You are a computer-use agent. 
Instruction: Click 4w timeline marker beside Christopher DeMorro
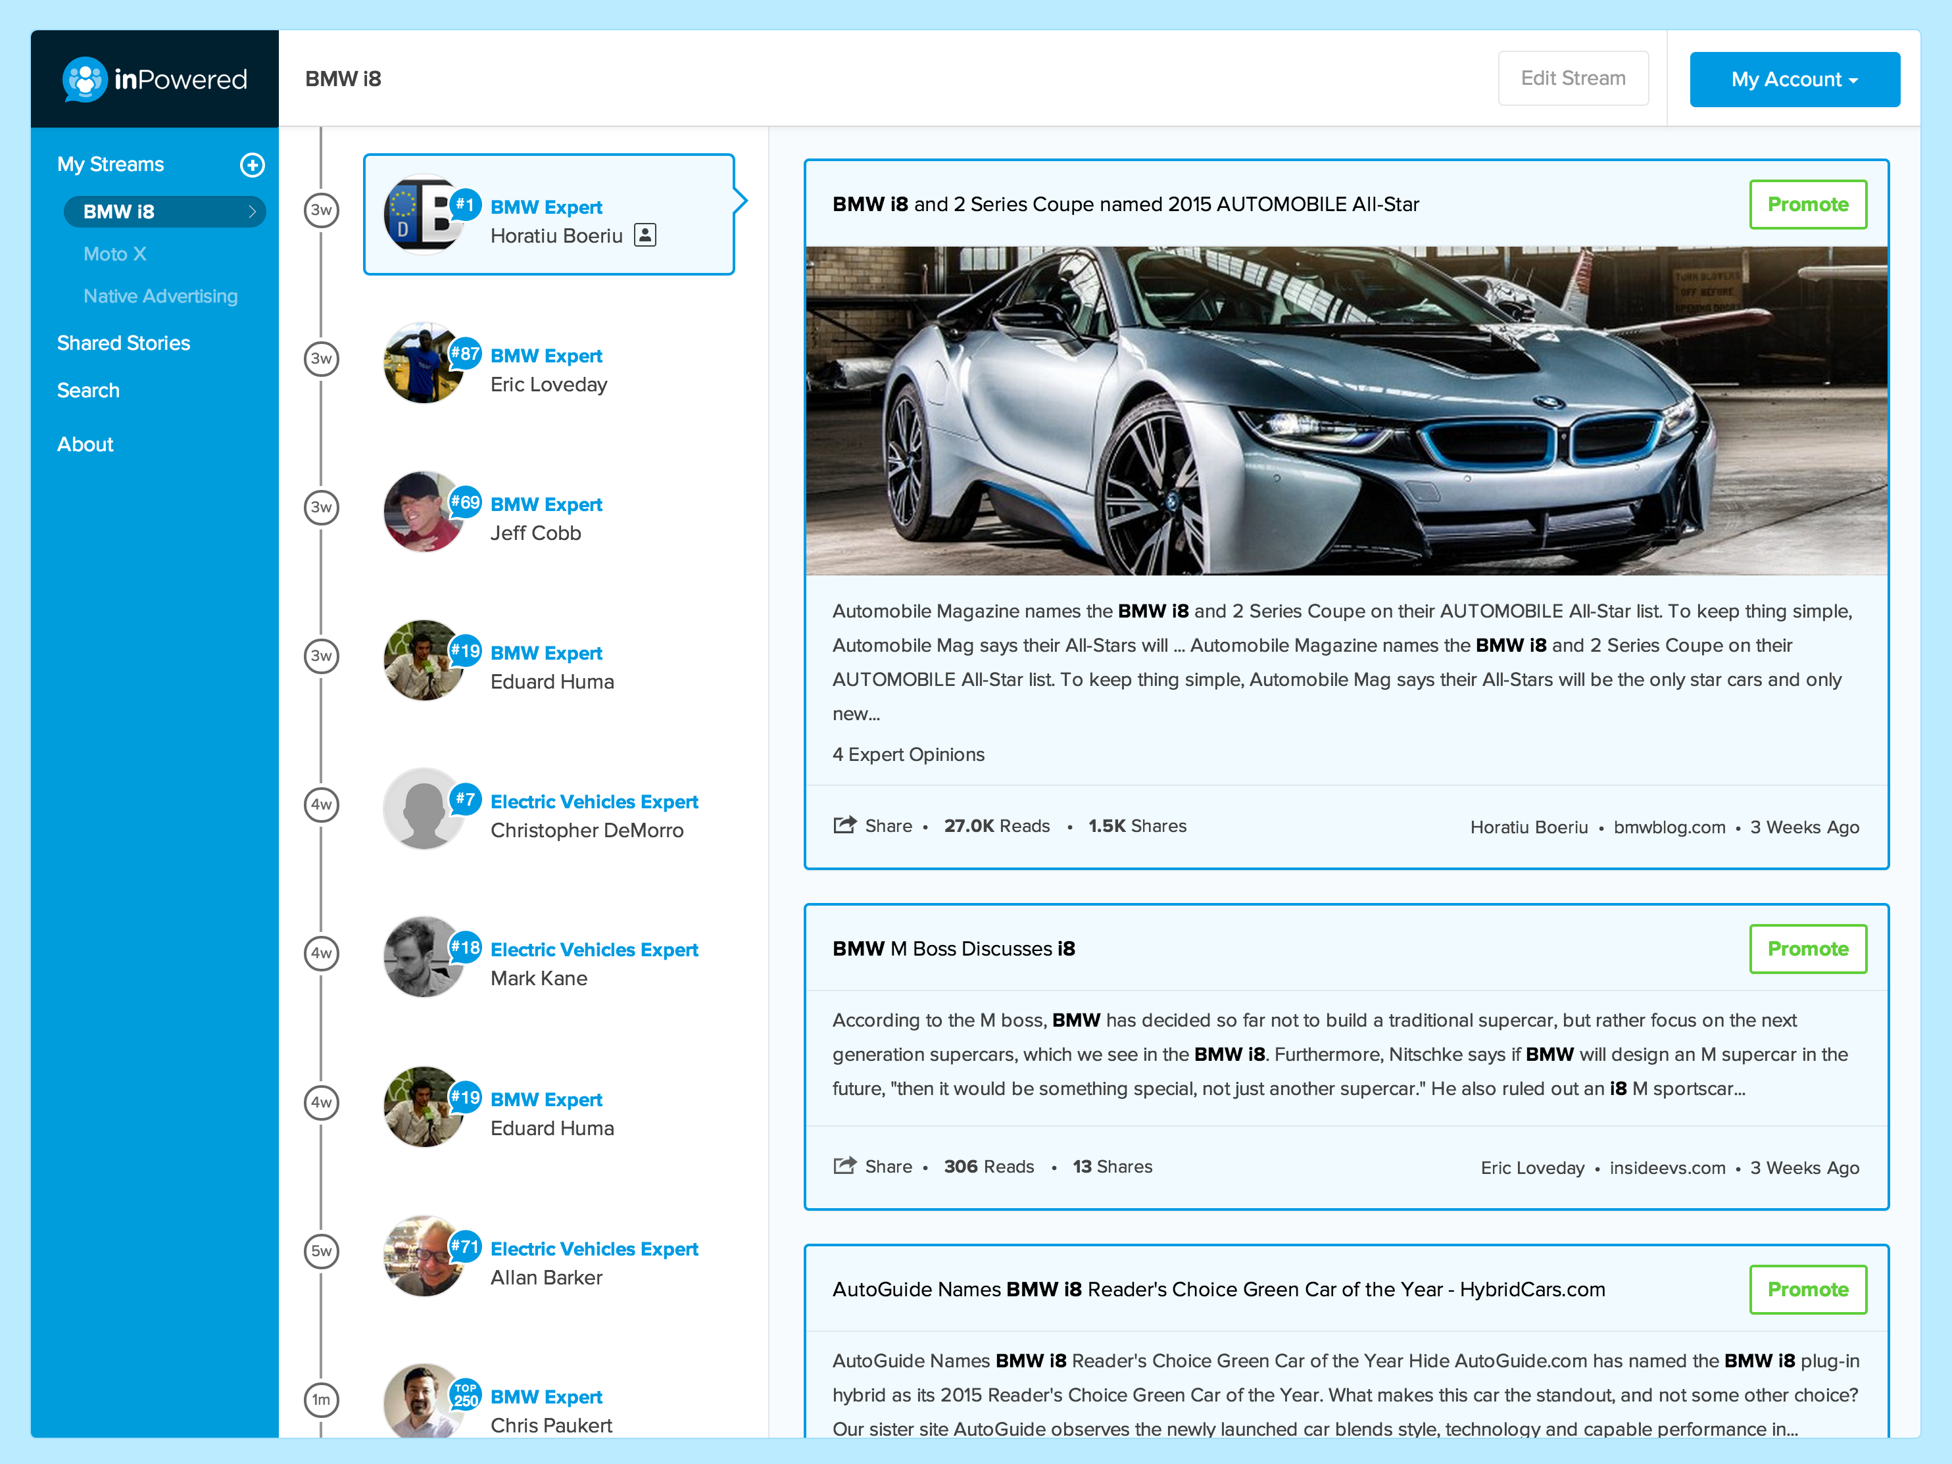click(321, 805)
